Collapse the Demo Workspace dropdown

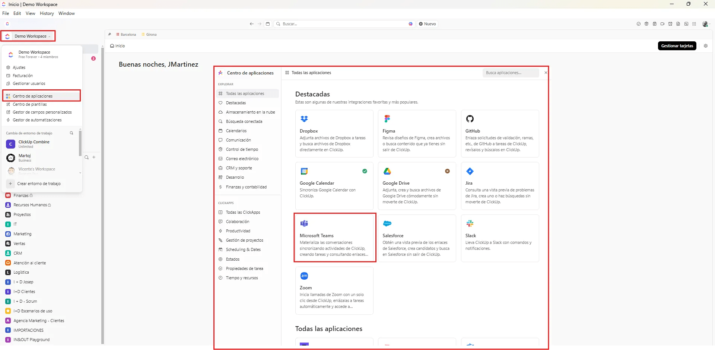click(50, 36)
